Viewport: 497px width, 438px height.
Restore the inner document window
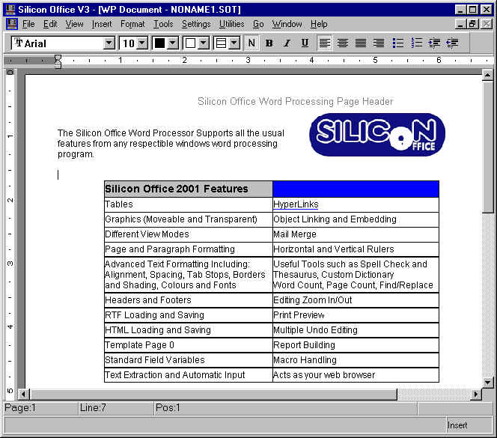click(473, 24)
